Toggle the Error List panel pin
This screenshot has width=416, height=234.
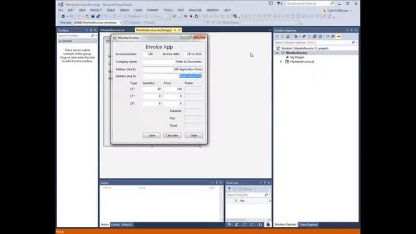coord(265,183)
